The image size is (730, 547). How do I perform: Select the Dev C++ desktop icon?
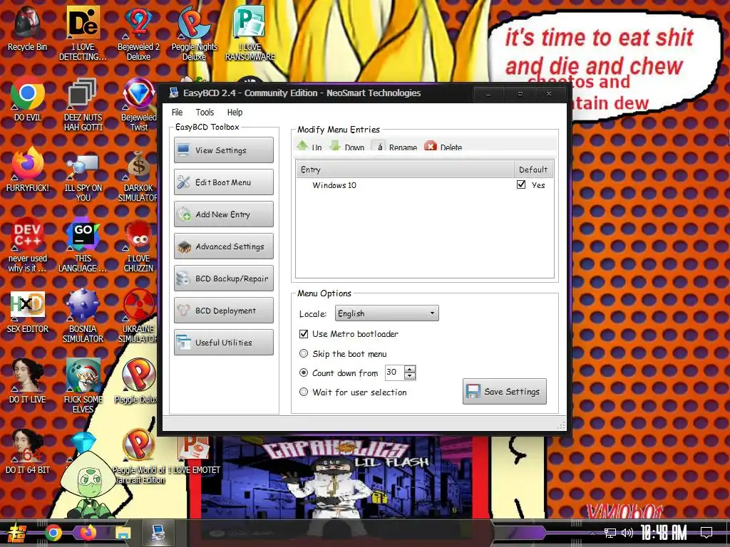tap(28, 245)
